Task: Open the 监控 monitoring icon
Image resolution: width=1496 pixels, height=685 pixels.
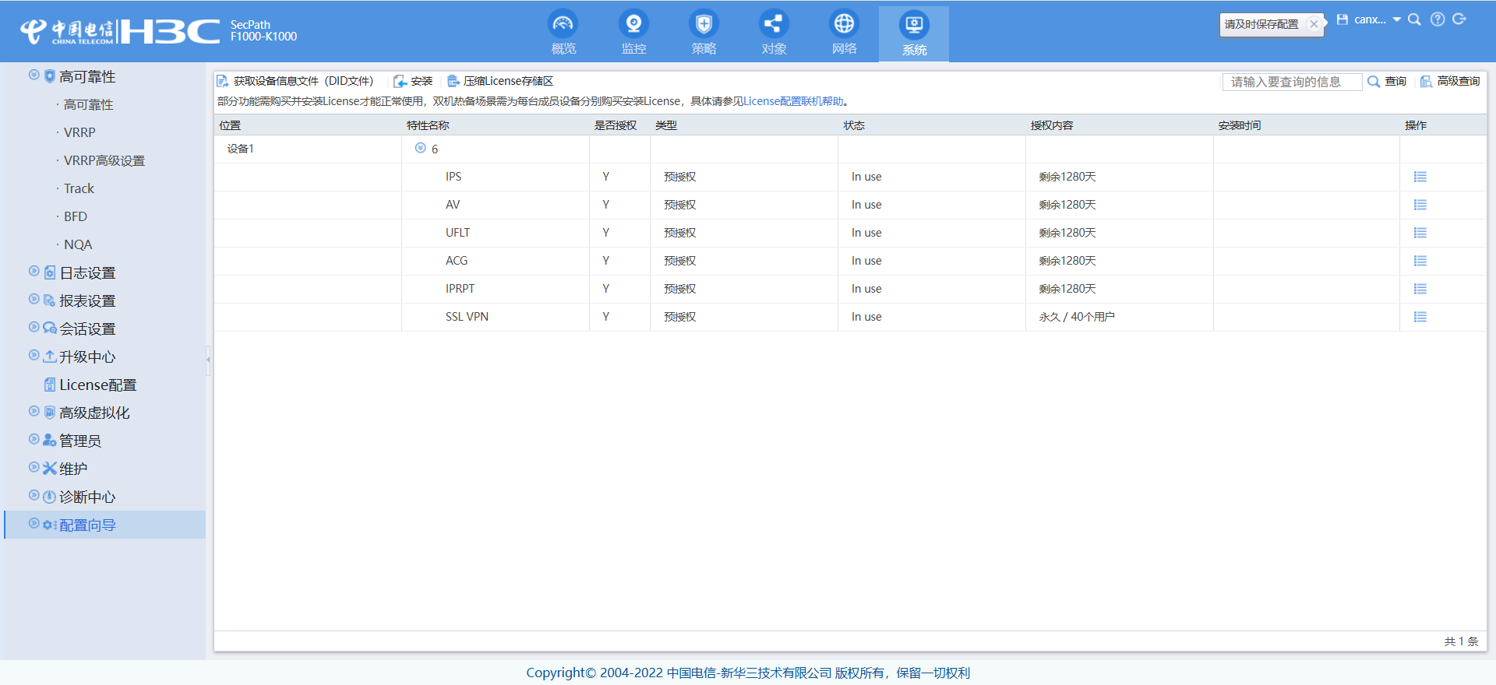Action: pyautogui.click(x=633, y=24)
